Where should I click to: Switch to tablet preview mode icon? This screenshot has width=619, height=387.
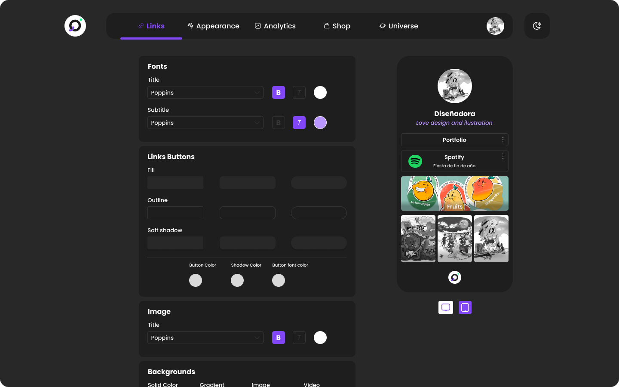tap(465, 307)
